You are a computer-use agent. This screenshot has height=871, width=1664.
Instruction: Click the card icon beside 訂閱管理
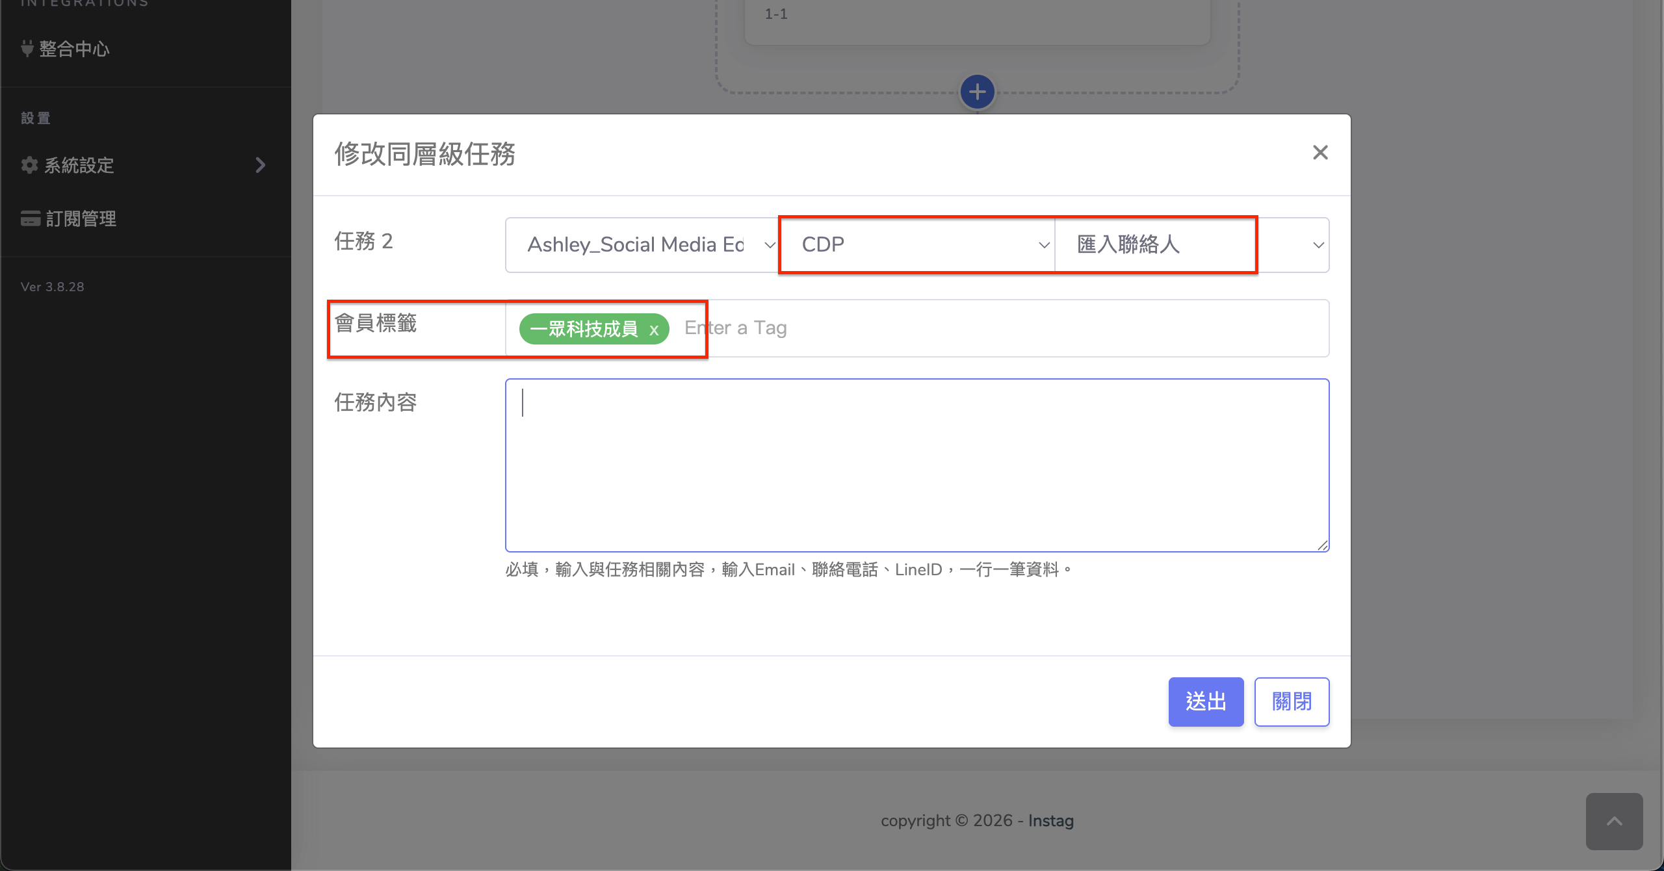click(31, 218)
